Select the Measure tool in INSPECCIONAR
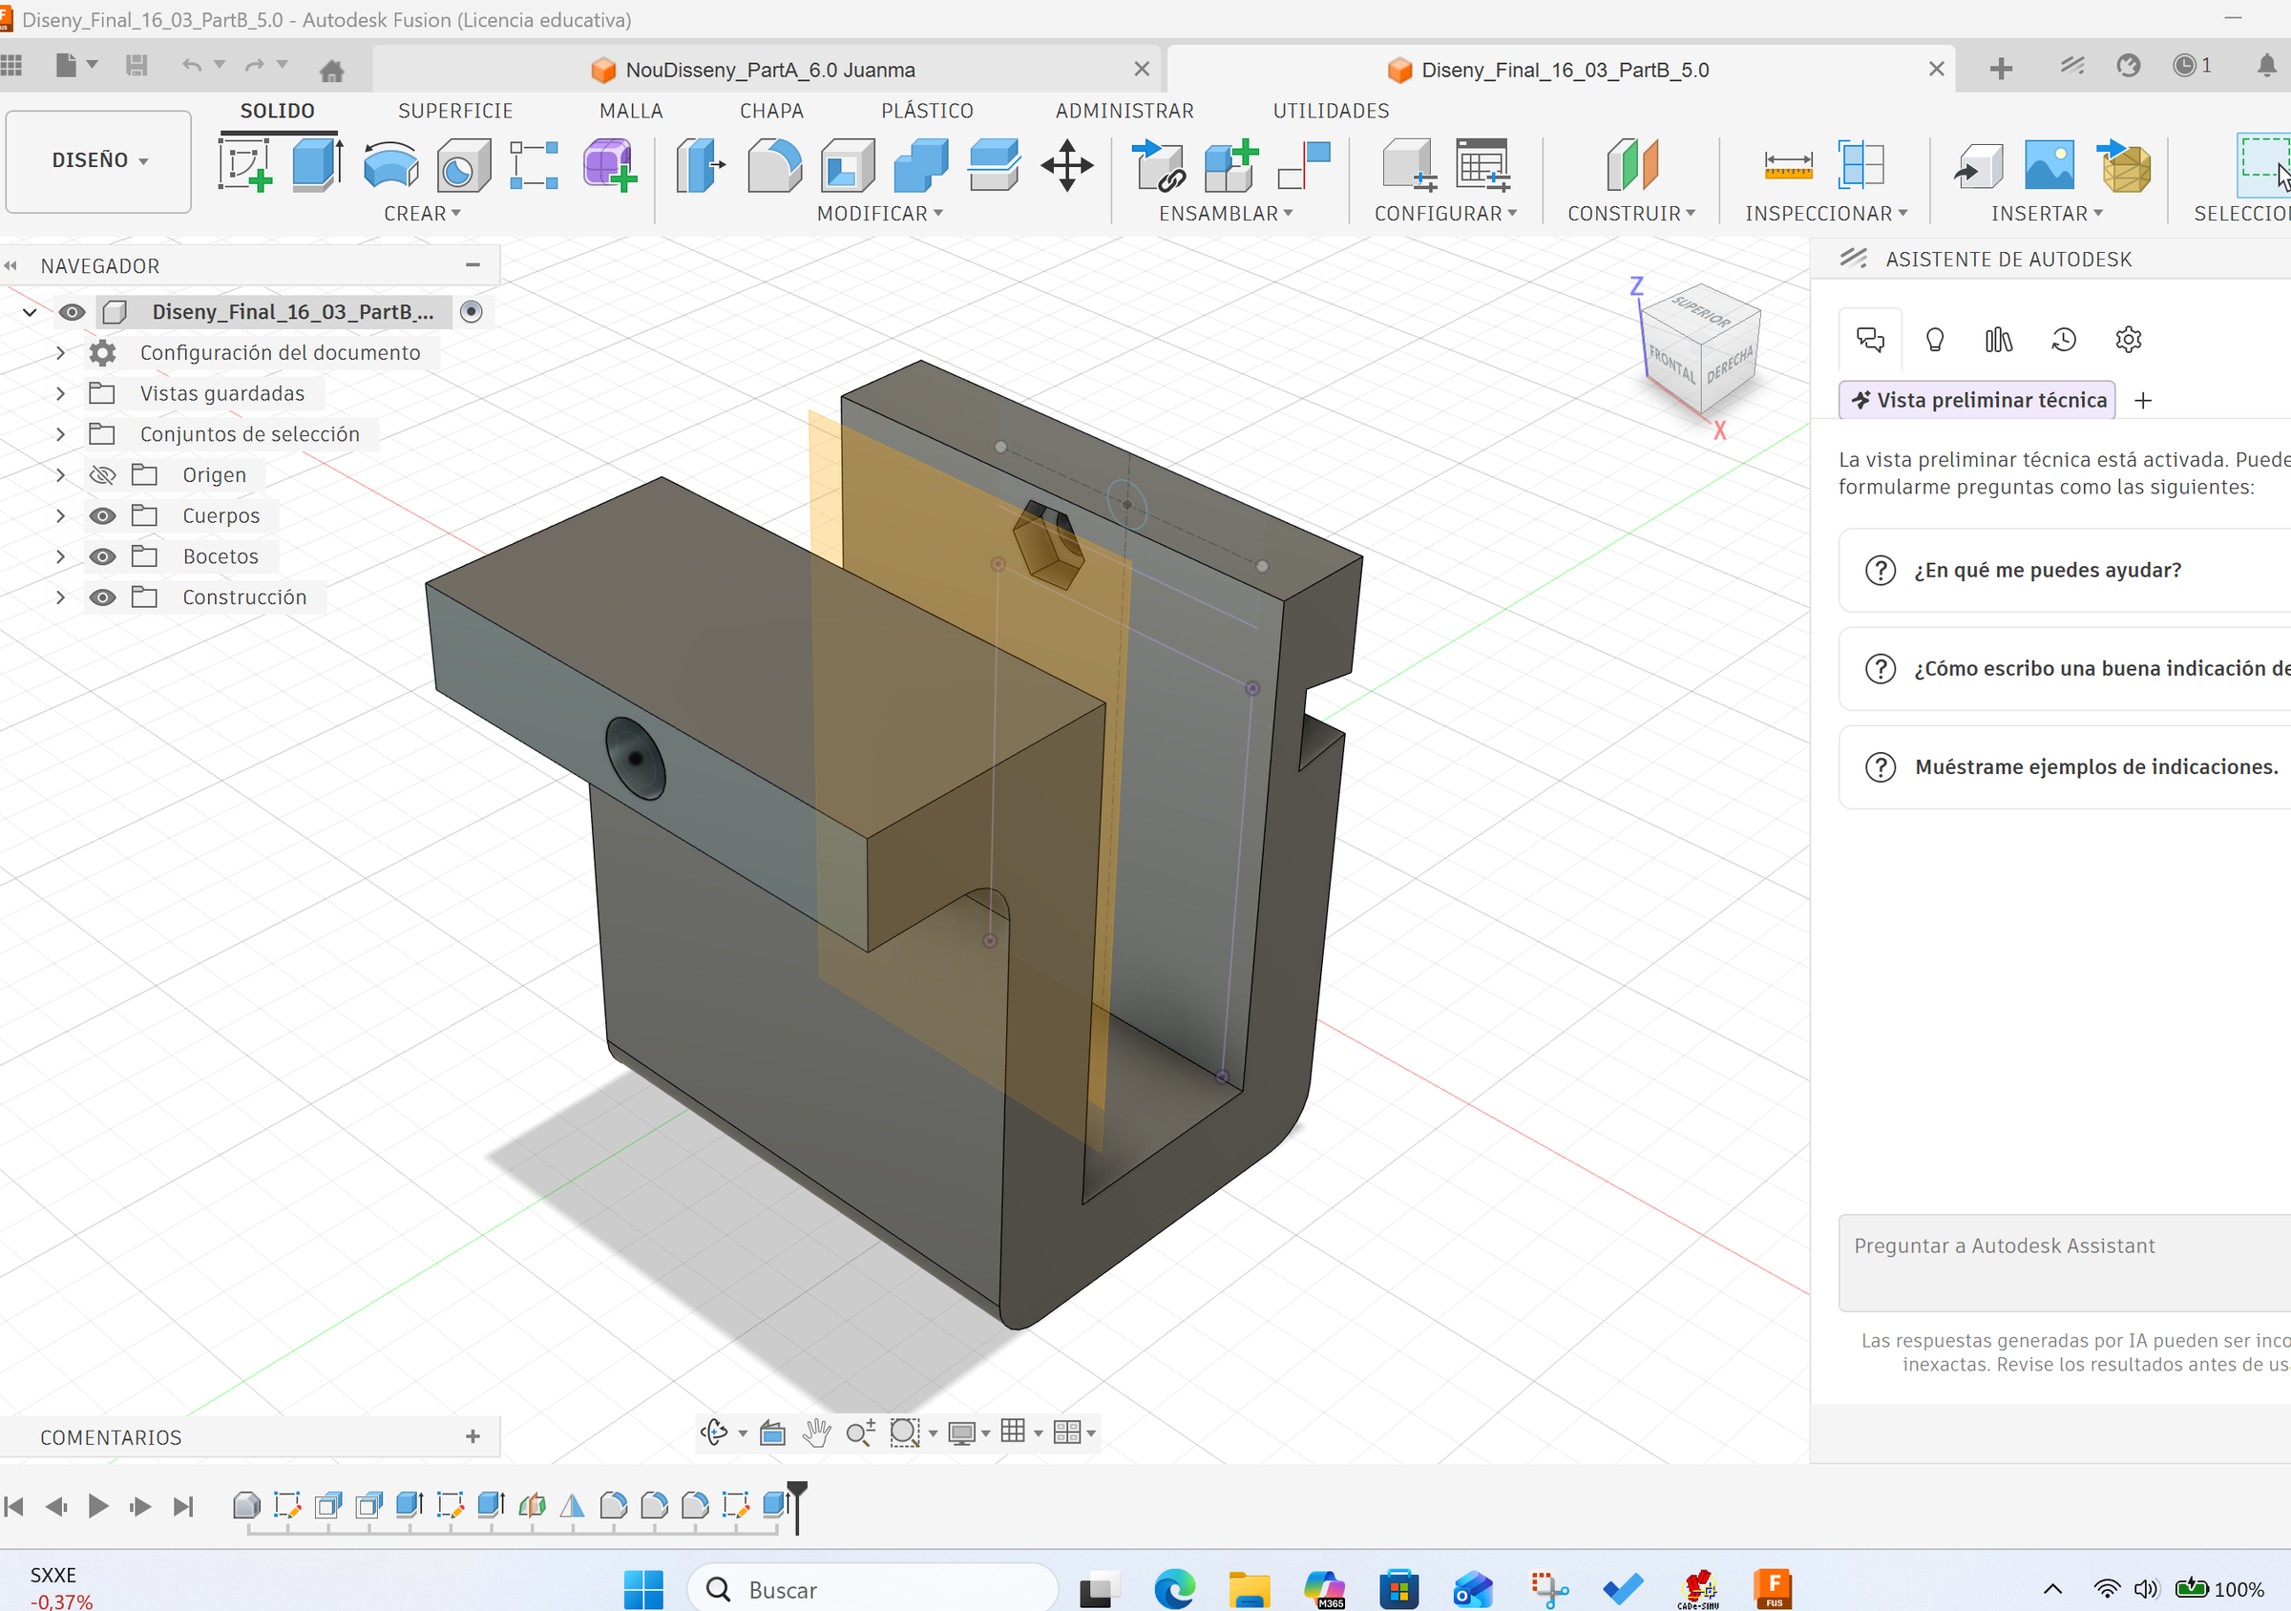The width and height of the screenshot is (2291, 1611). coord(1788,164)
